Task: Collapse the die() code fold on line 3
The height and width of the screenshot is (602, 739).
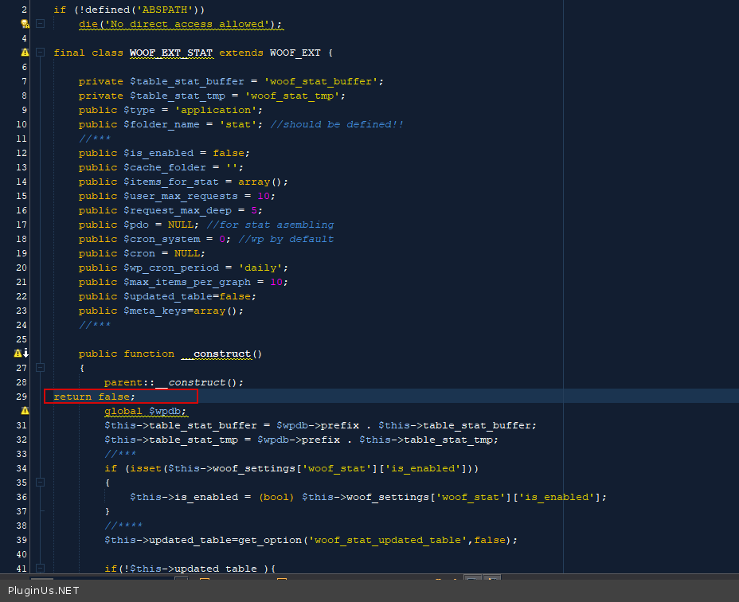Action: (x=40, y=24)
